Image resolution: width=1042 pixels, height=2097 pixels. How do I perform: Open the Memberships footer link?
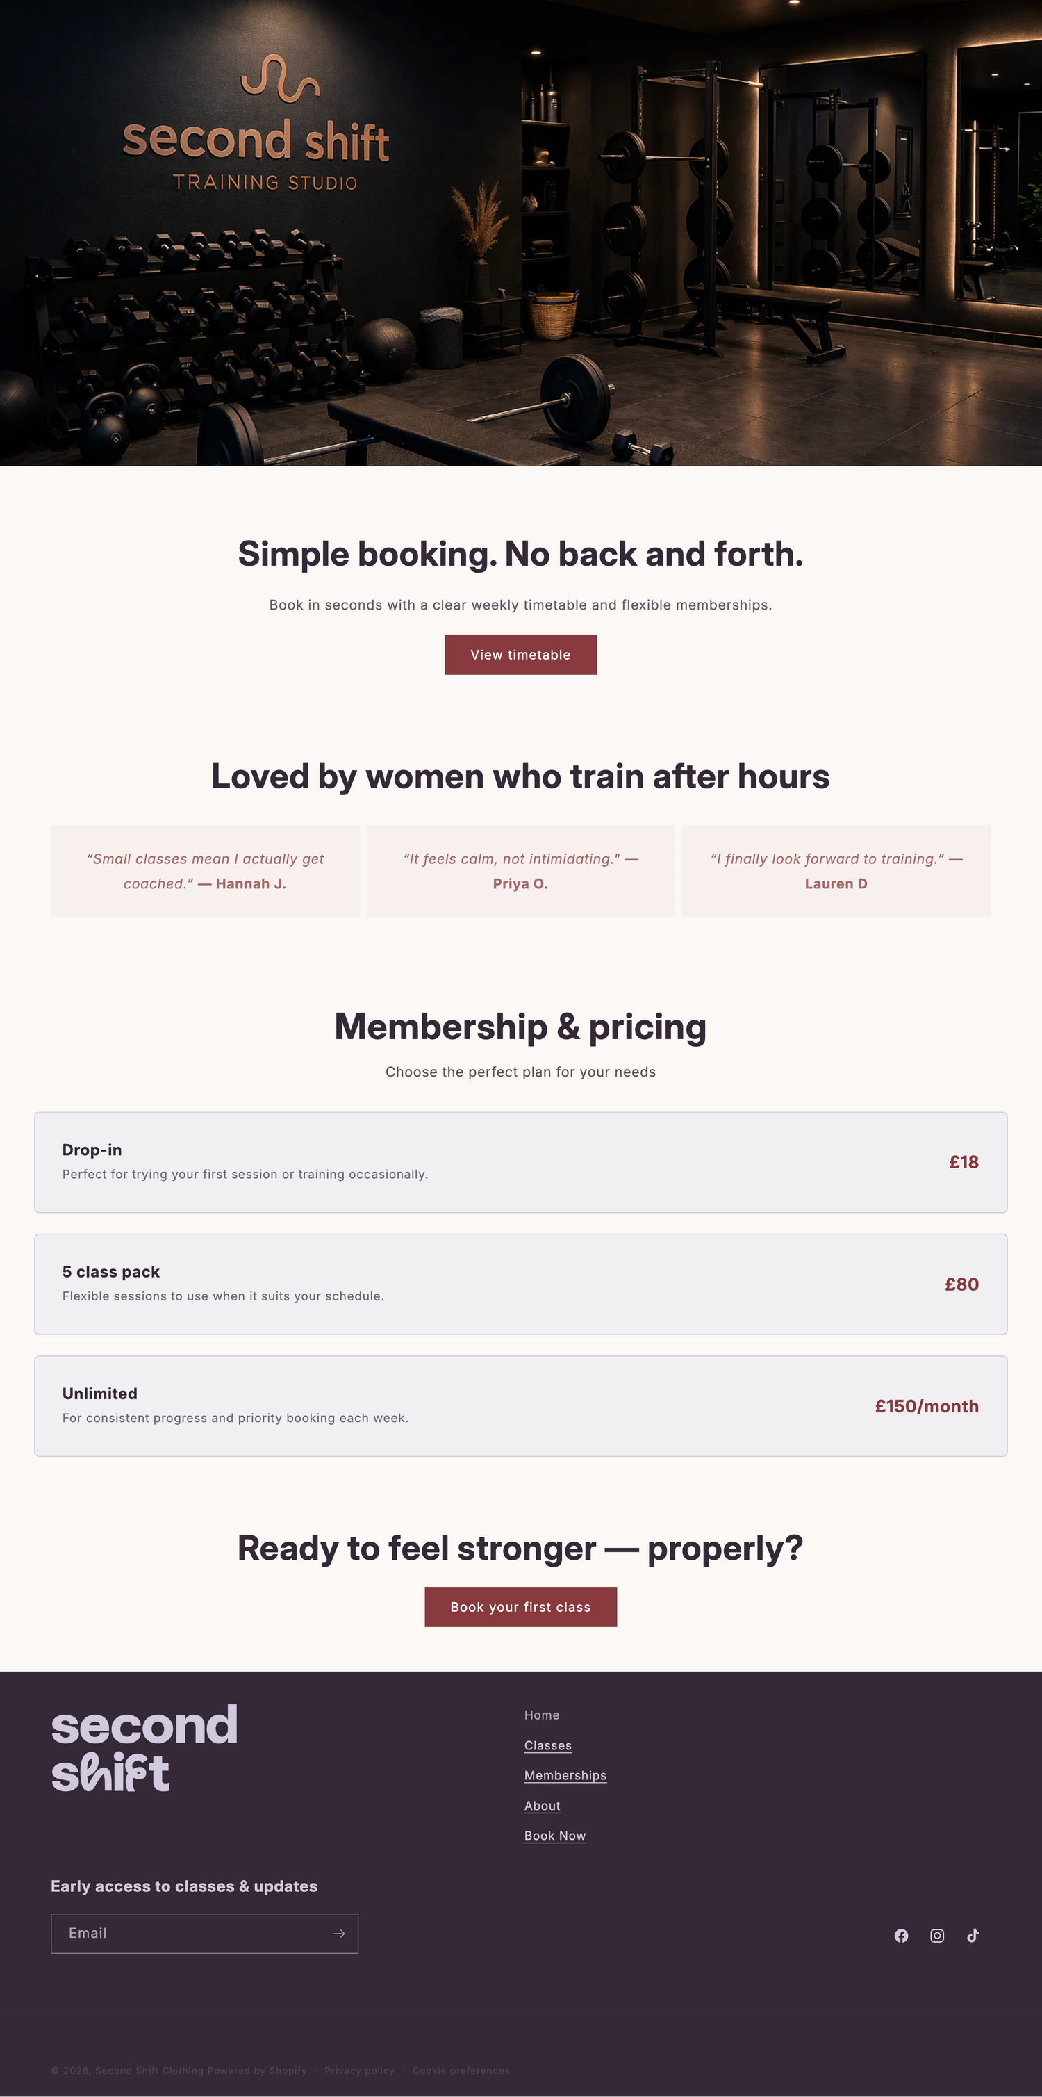point(565,1775)
